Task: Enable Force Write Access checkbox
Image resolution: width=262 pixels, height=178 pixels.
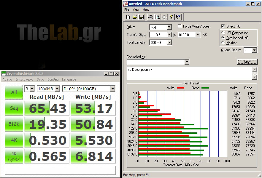Action: click(x=180, y=26)
